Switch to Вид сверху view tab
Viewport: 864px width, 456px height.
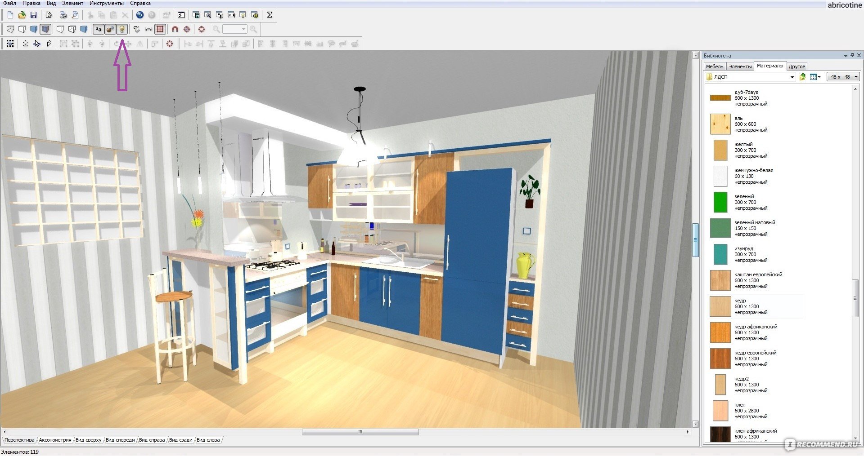point(88,440)
